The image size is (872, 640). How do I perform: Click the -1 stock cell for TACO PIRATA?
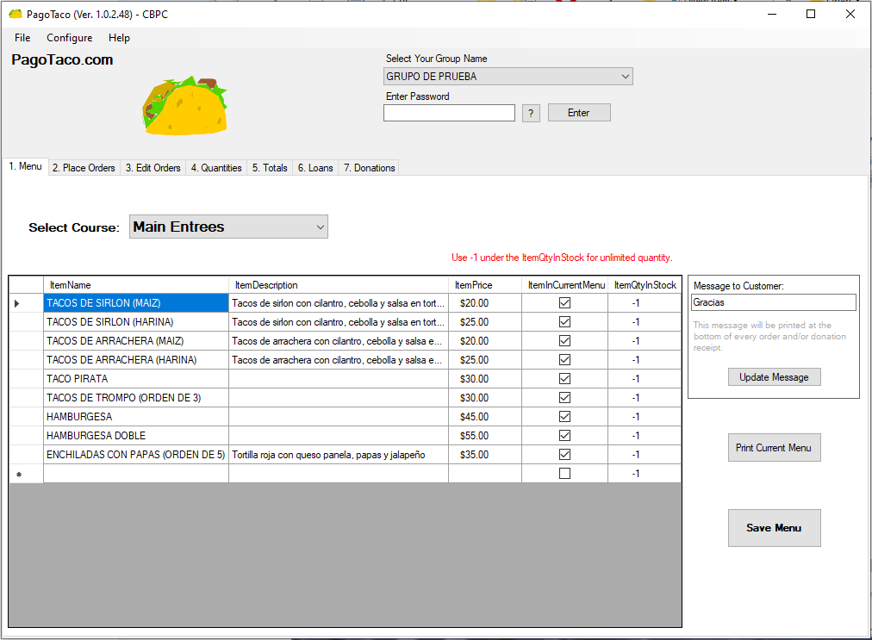(645, 379)
